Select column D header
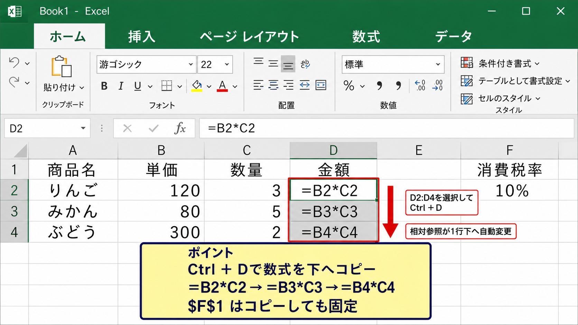The width and height of the screenshot is (578, 325). coord(333,150)
